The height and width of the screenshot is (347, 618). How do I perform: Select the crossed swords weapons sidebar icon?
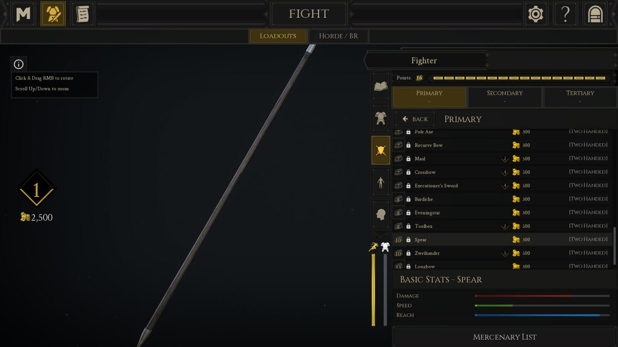coord(381,150)
